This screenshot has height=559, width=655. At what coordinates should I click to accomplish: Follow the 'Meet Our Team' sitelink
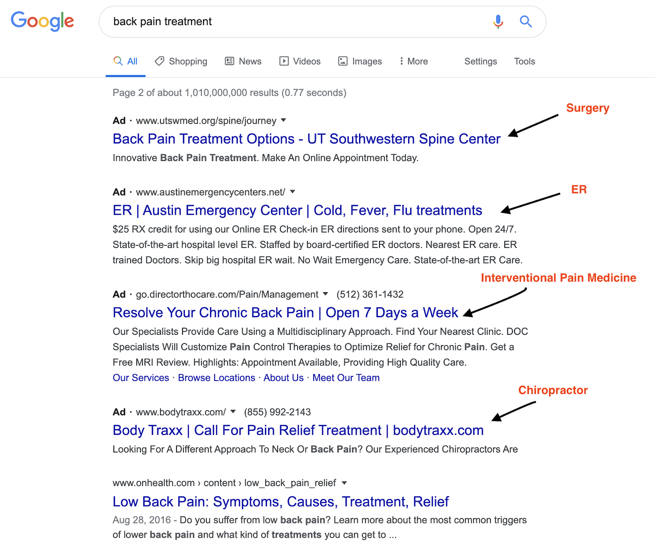pos(346,378)
